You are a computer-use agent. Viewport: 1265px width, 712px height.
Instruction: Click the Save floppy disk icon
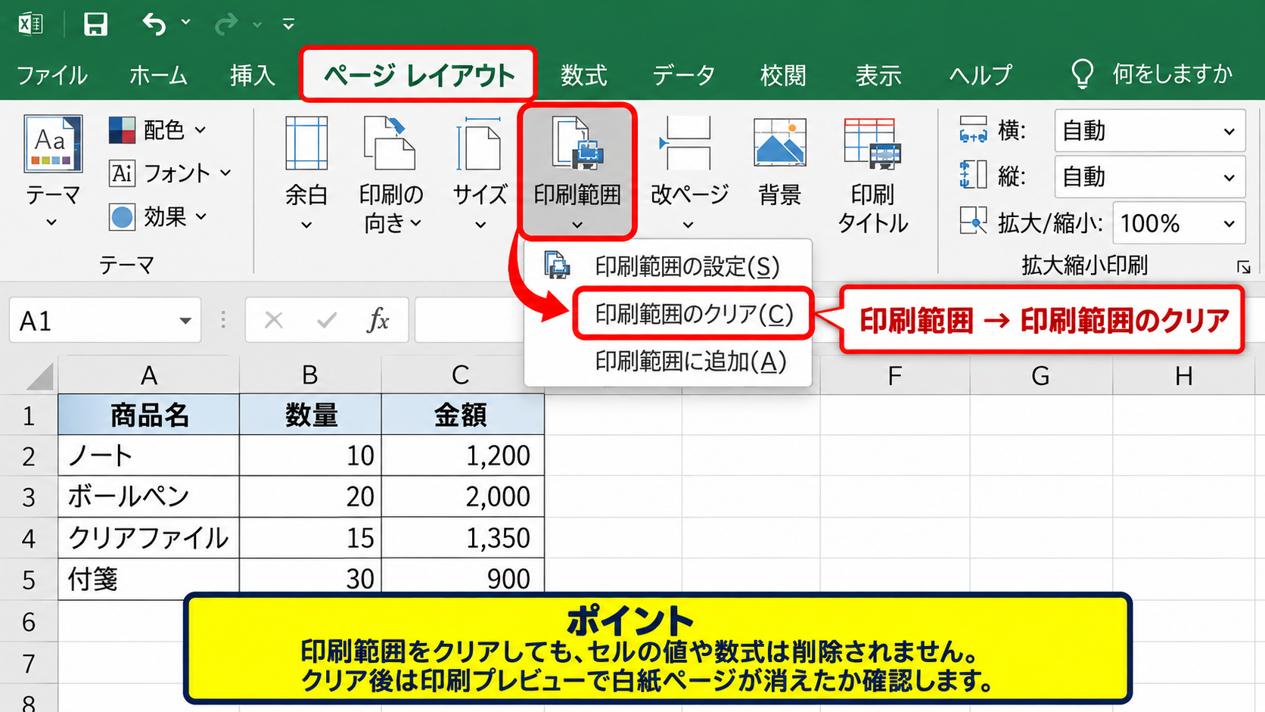(95, 24)
